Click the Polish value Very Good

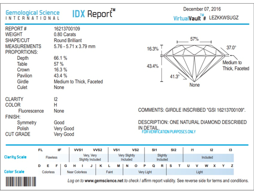point(64,129)
